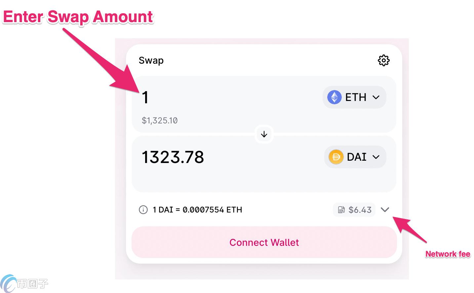
Task: Click the $1,325.10 USD value link
Action: point(160,120)
